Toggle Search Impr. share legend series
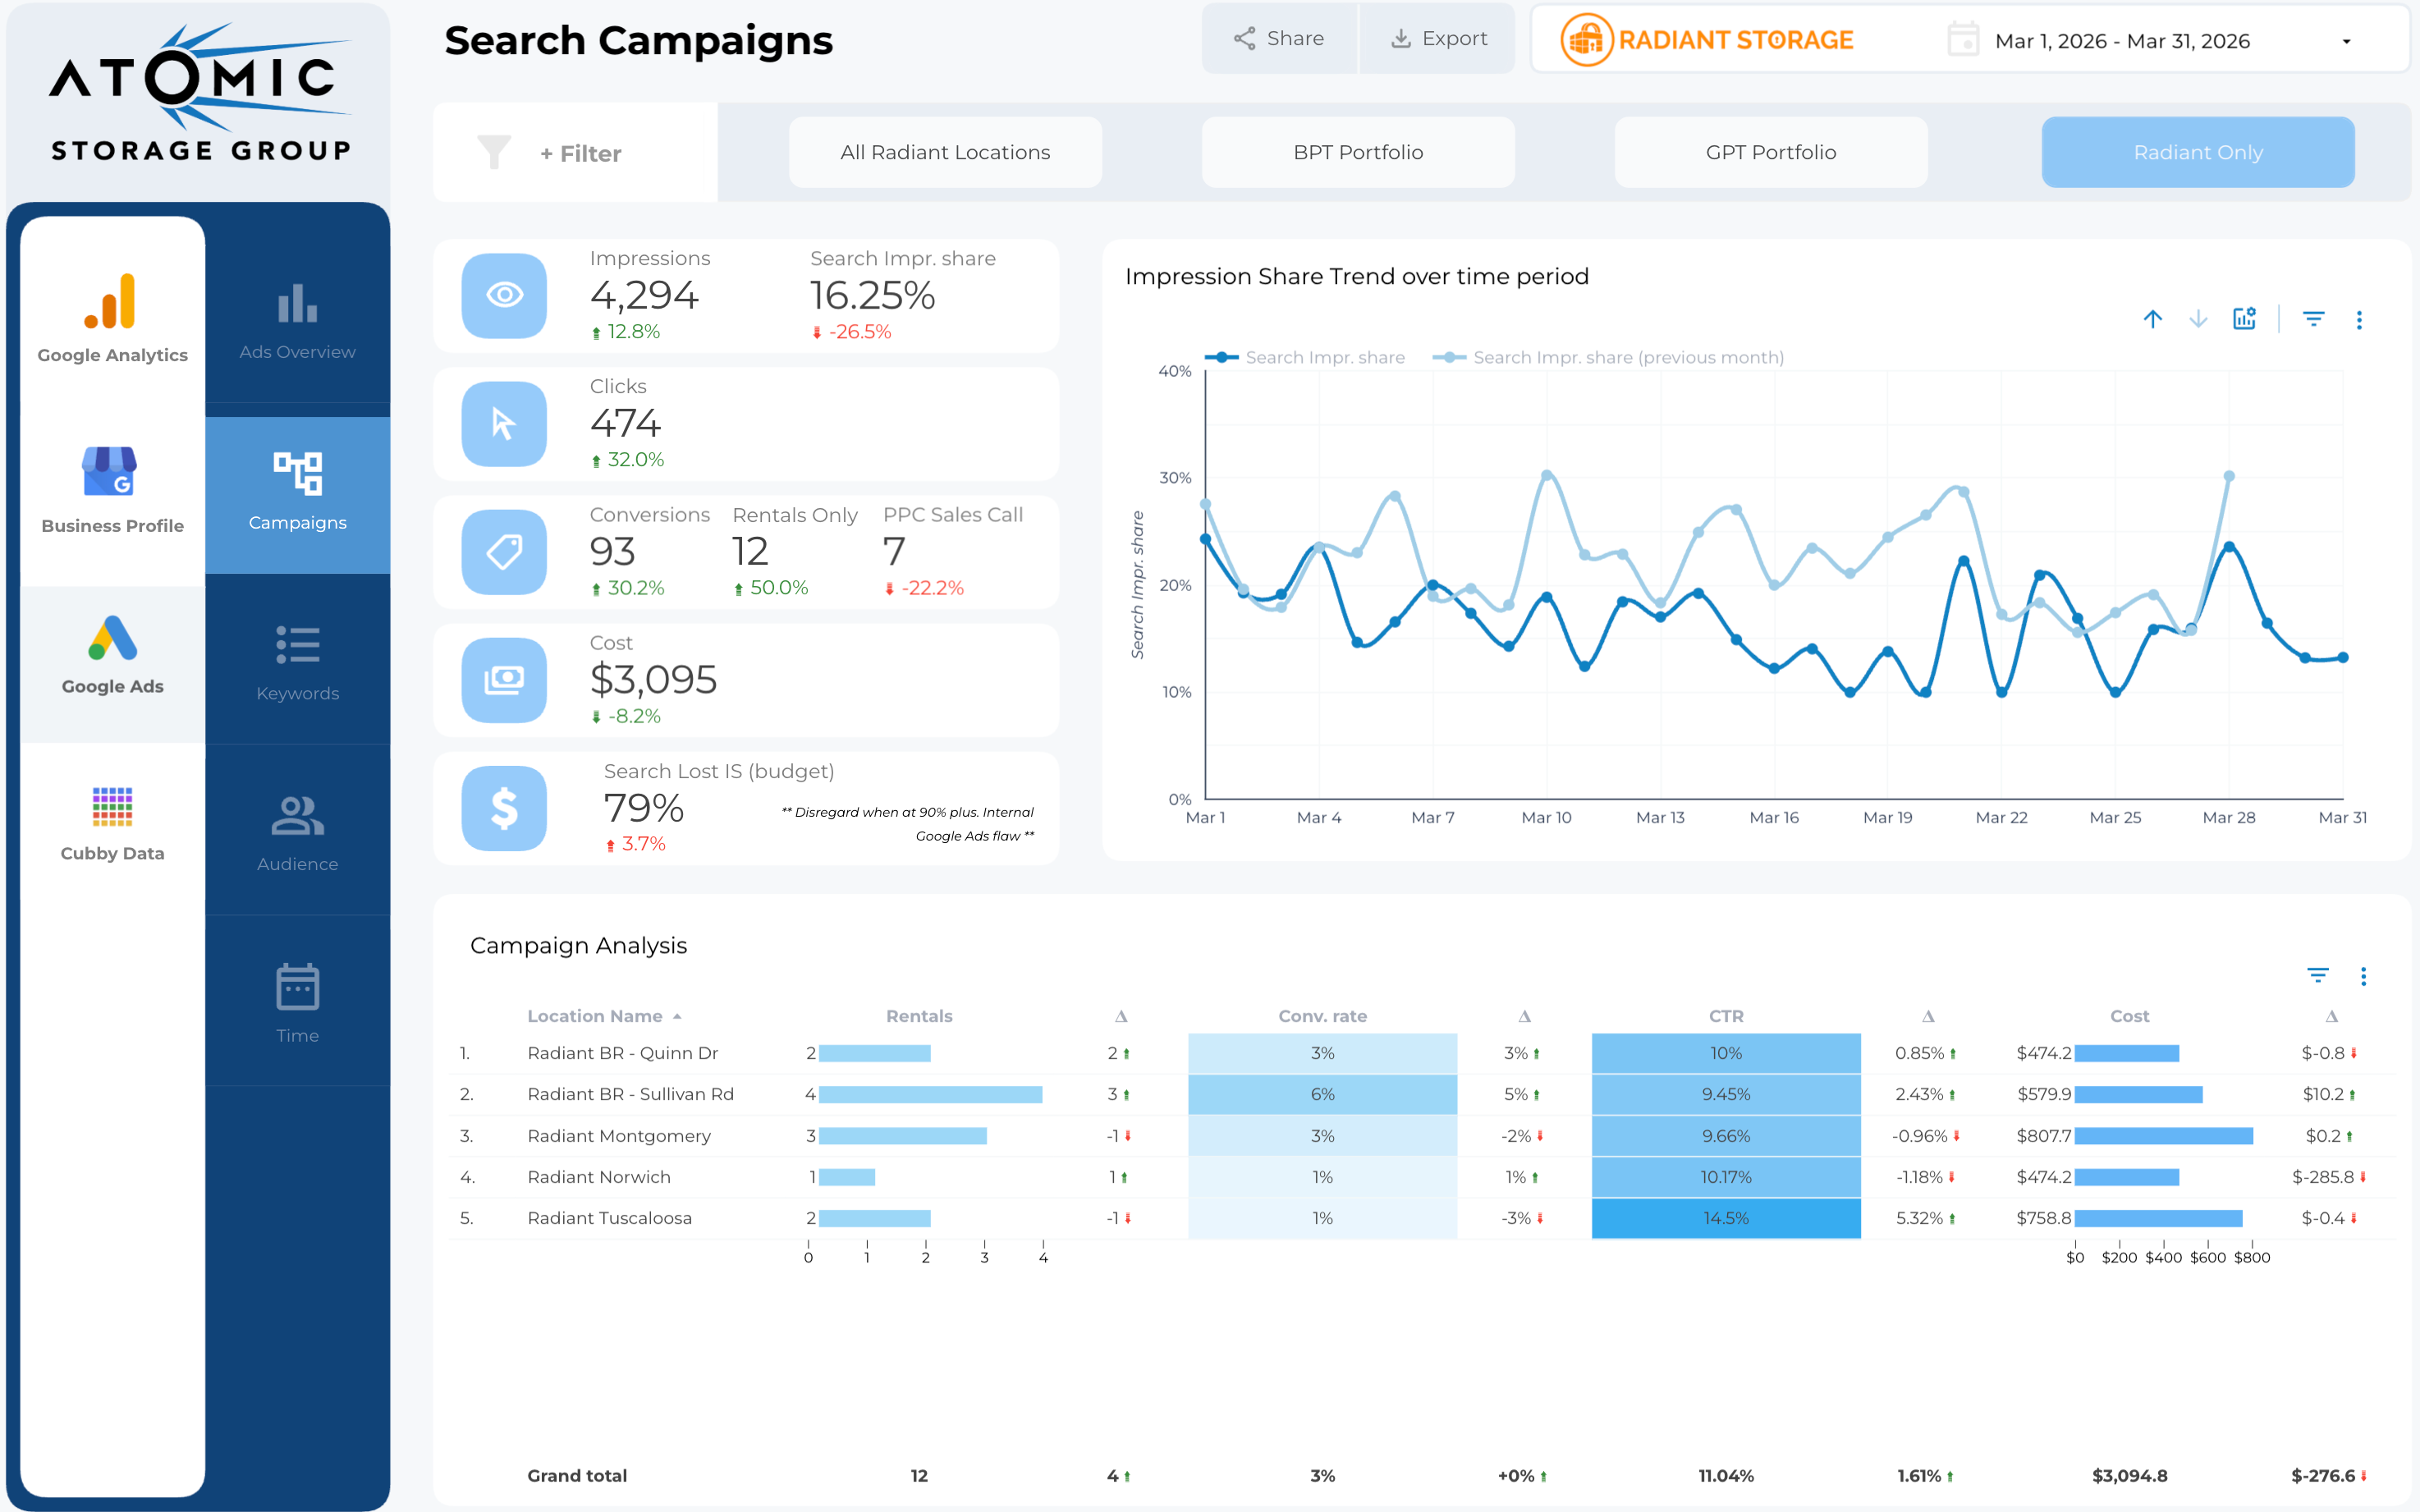Image resolution: width=2420 pixels, height=1512 pixels. point(1306,358)
